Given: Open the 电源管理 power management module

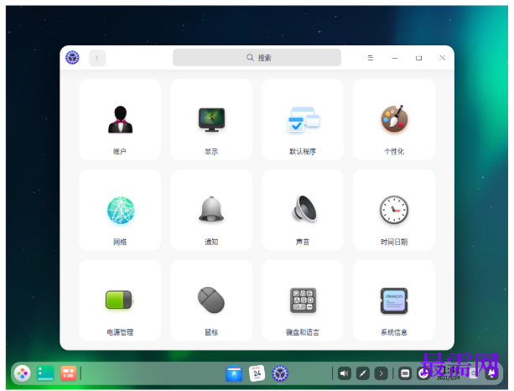Looking at the screenshot, I should 120,300.
